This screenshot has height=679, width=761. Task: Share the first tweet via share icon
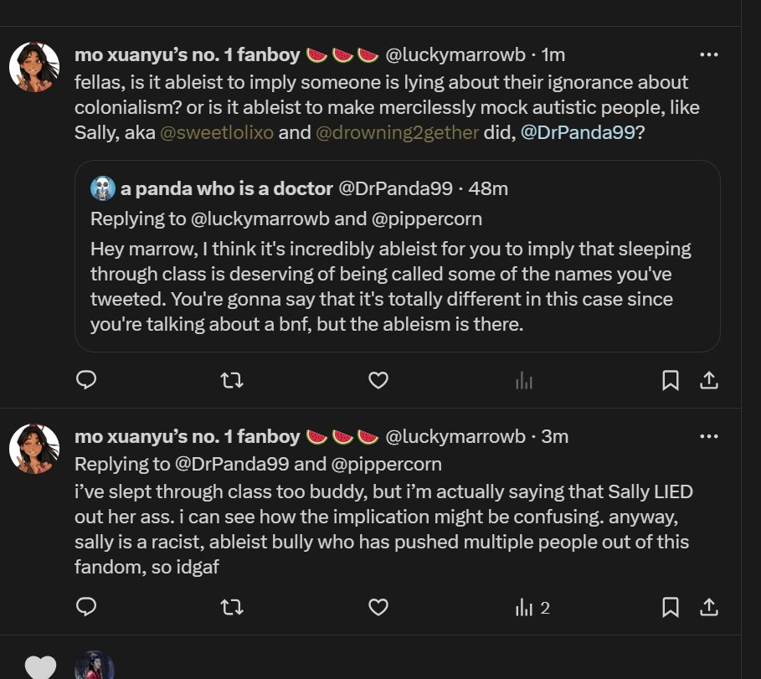point(708,381)
